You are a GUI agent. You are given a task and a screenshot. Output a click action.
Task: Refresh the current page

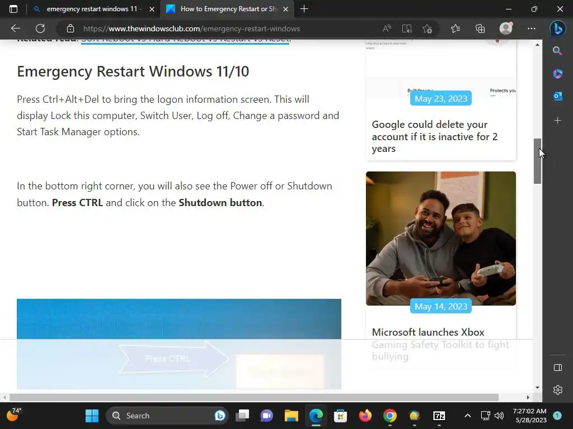click(x=40, y=28)
